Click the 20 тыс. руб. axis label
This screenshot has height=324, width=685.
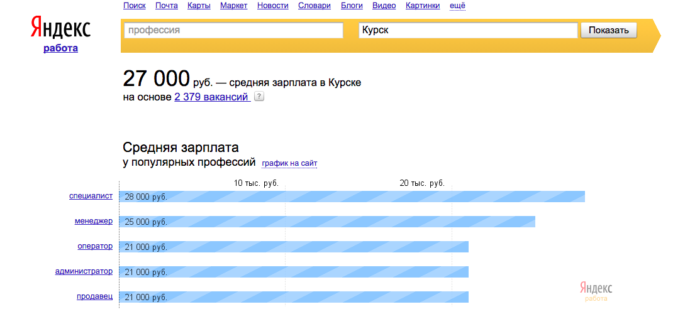[x=423, y=183]
